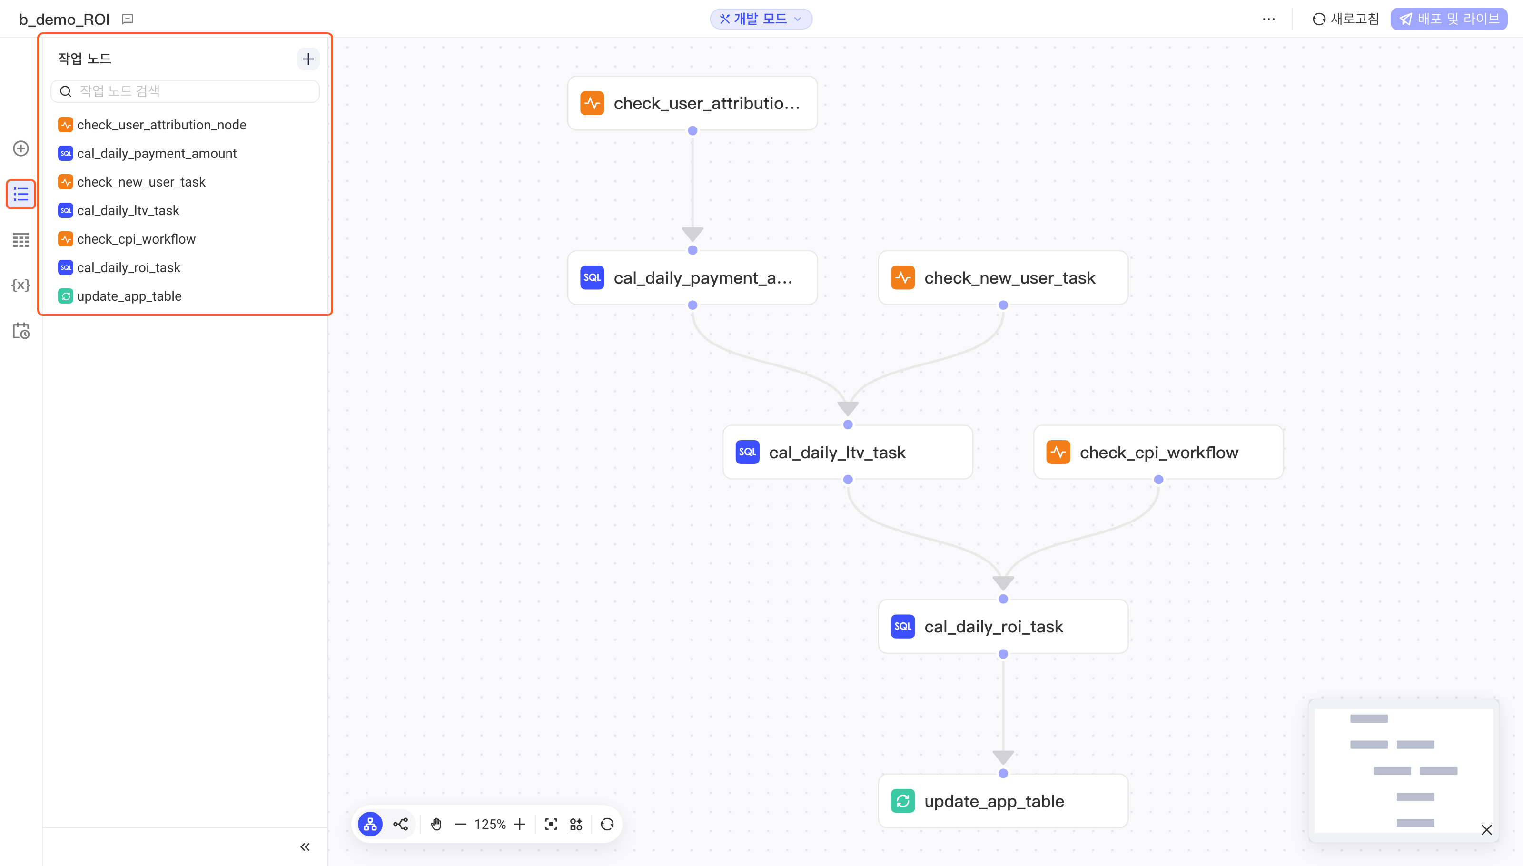The image size is (1523, 866).
Task: Open the task node list sidebar icon
Action: (x=21, y=195)
